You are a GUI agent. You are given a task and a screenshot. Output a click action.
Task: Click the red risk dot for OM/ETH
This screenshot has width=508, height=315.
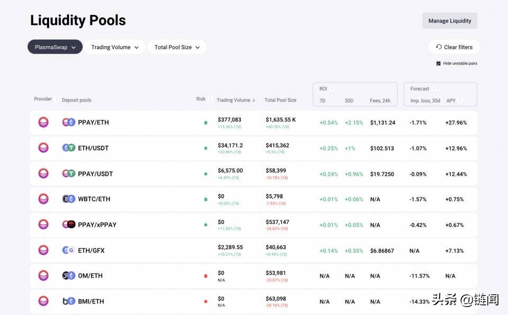click(206, 276)
